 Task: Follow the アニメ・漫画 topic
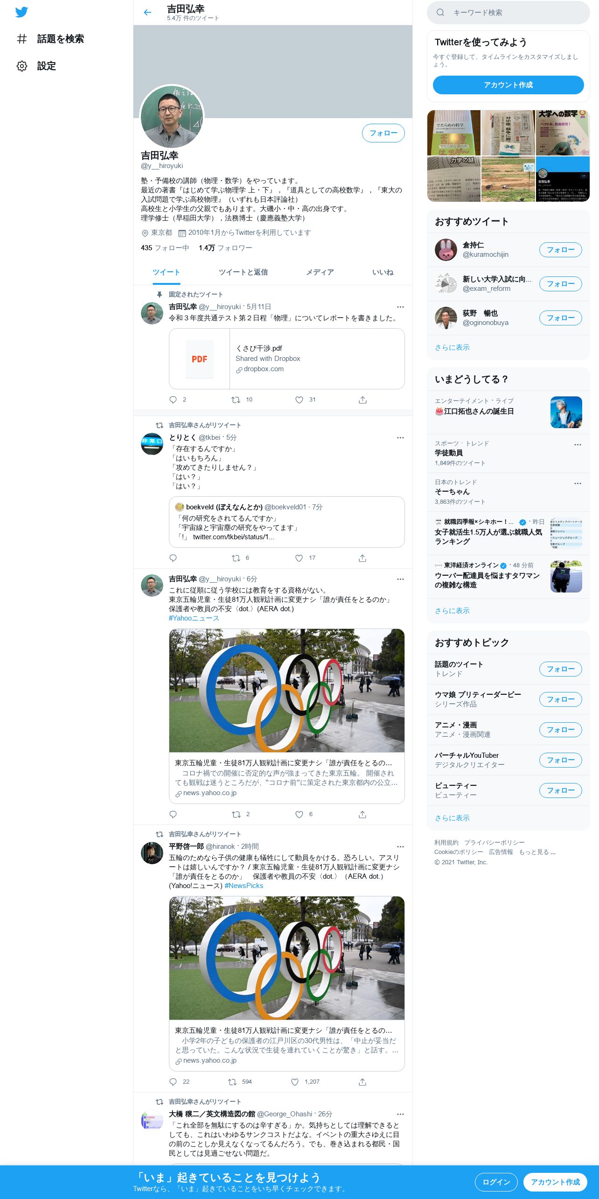(560, 730)
